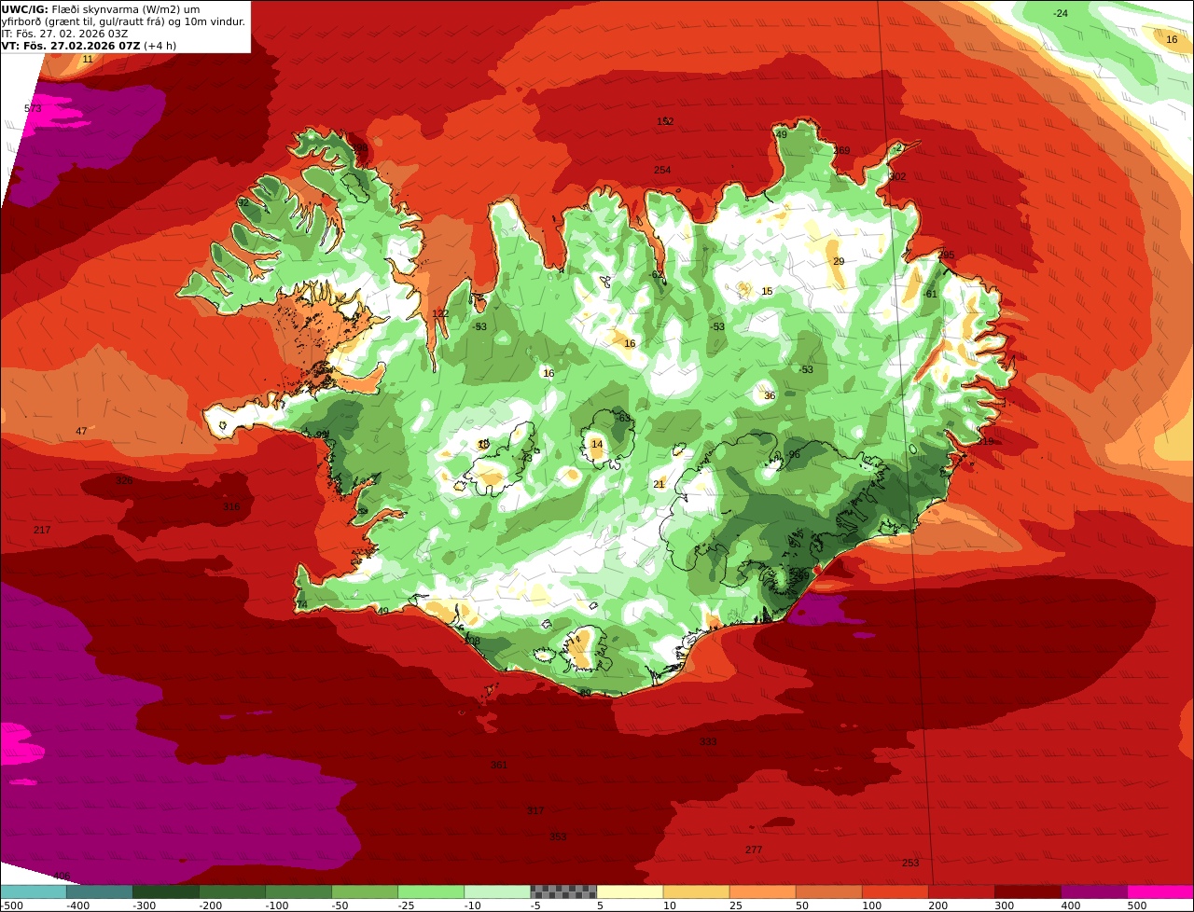1194x912 pixels.
Task: Click the red 200 to 300 legend swatch
Action: [x=961, y=891]
